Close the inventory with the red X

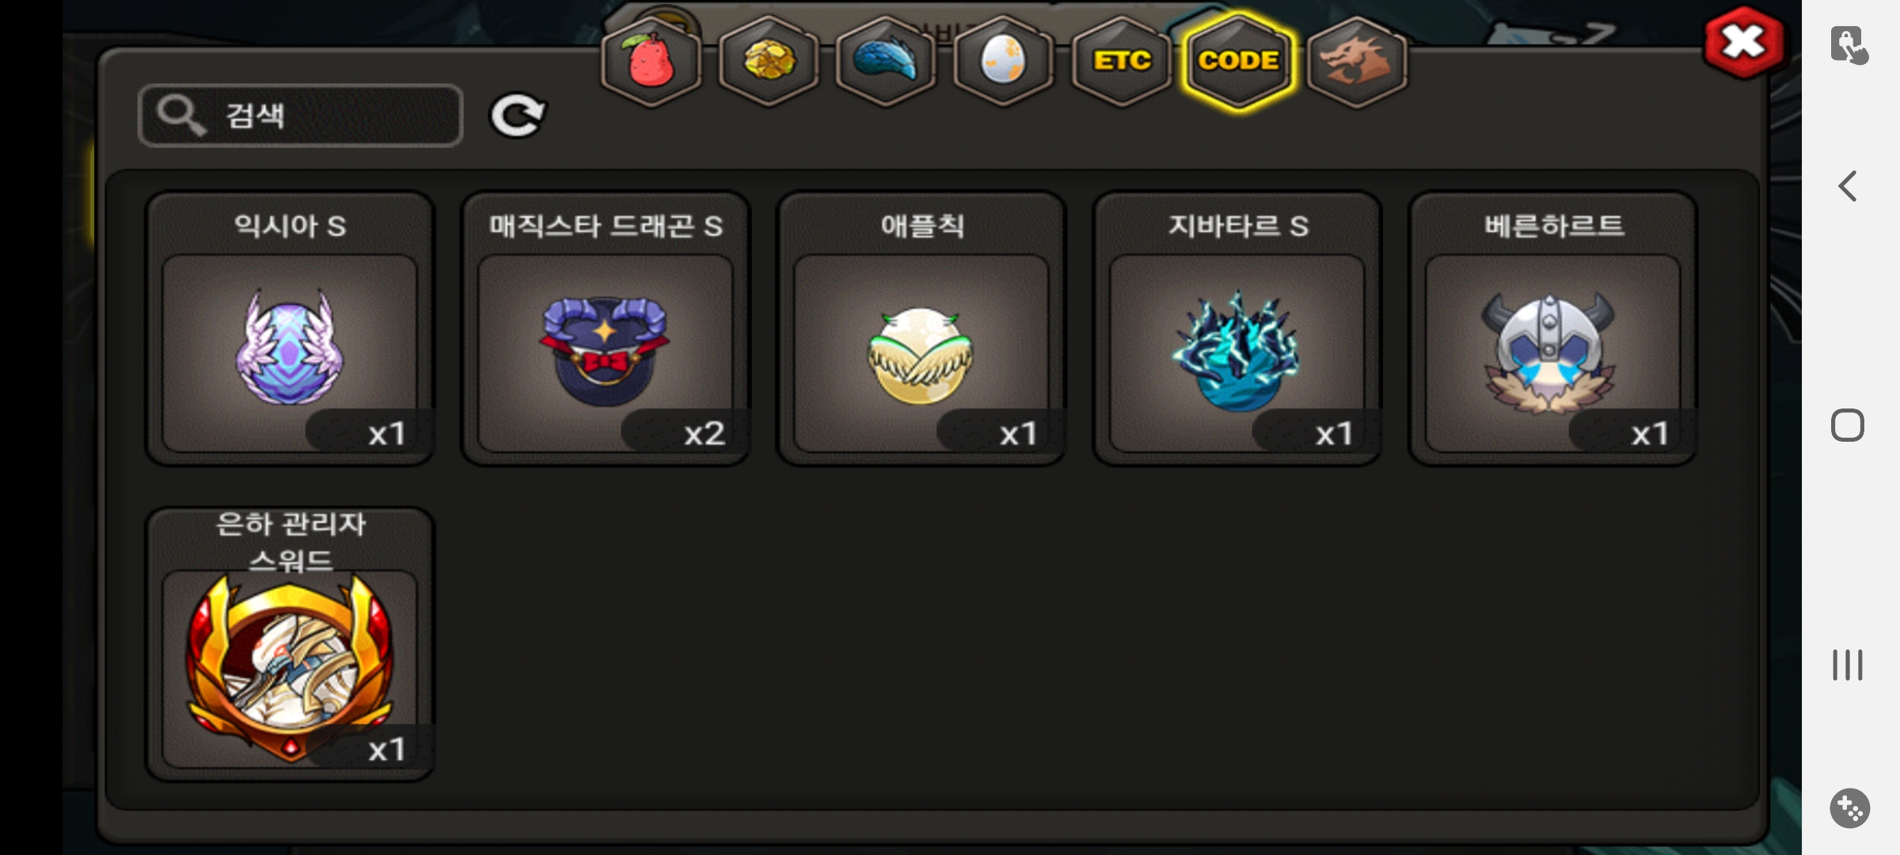[x=1744, y=43]
